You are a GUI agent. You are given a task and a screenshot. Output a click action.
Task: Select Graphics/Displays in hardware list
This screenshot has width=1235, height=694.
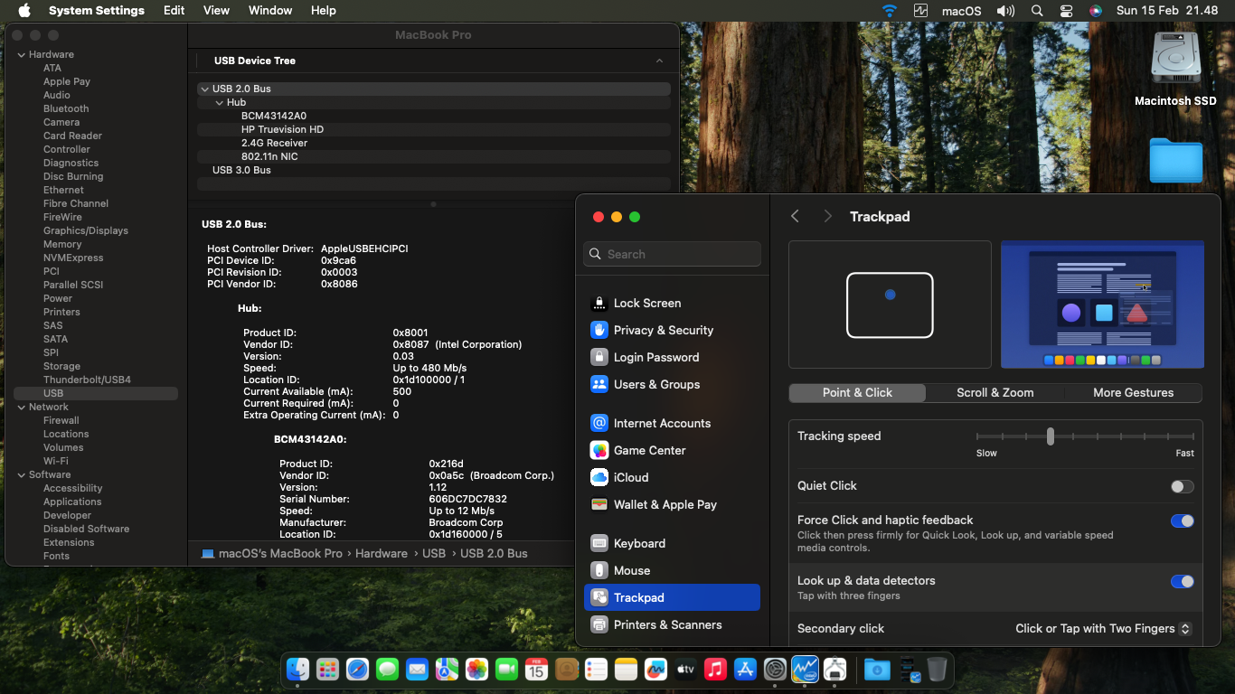(86, 230)
